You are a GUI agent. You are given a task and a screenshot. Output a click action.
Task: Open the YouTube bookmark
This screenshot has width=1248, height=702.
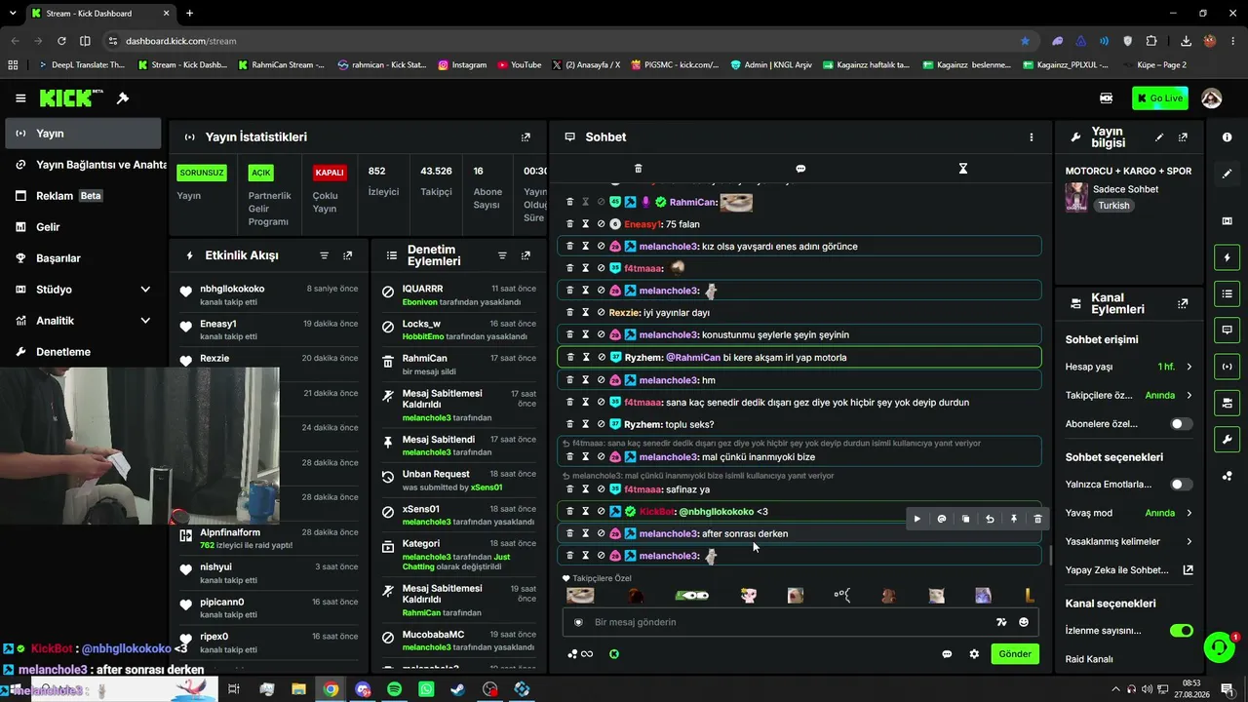coord(519,65)
